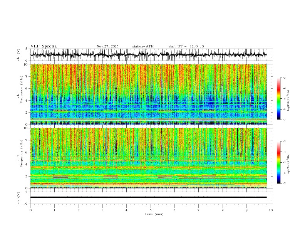Click the "Time (min)" axis title
The height and width of the screenshot is (236, 305).
point(154,214)
